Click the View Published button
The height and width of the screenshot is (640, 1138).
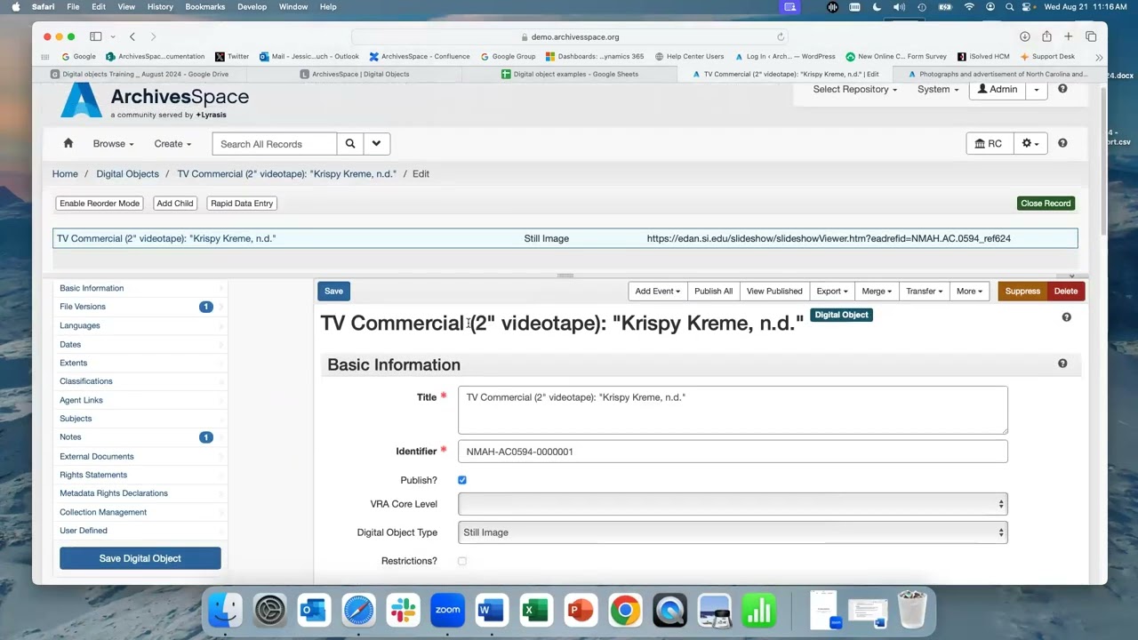tap(774, 291)
